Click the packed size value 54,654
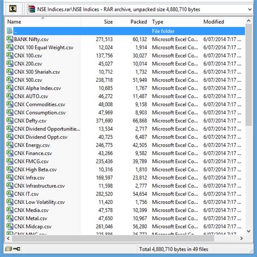257x257 pixels. [x=140, y=194]
